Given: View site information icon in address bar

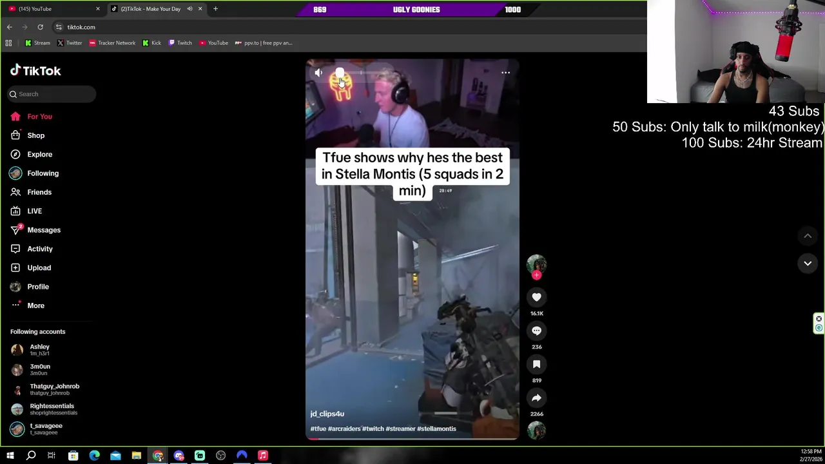Looking at the screenshot, I should tap(59, 27).
